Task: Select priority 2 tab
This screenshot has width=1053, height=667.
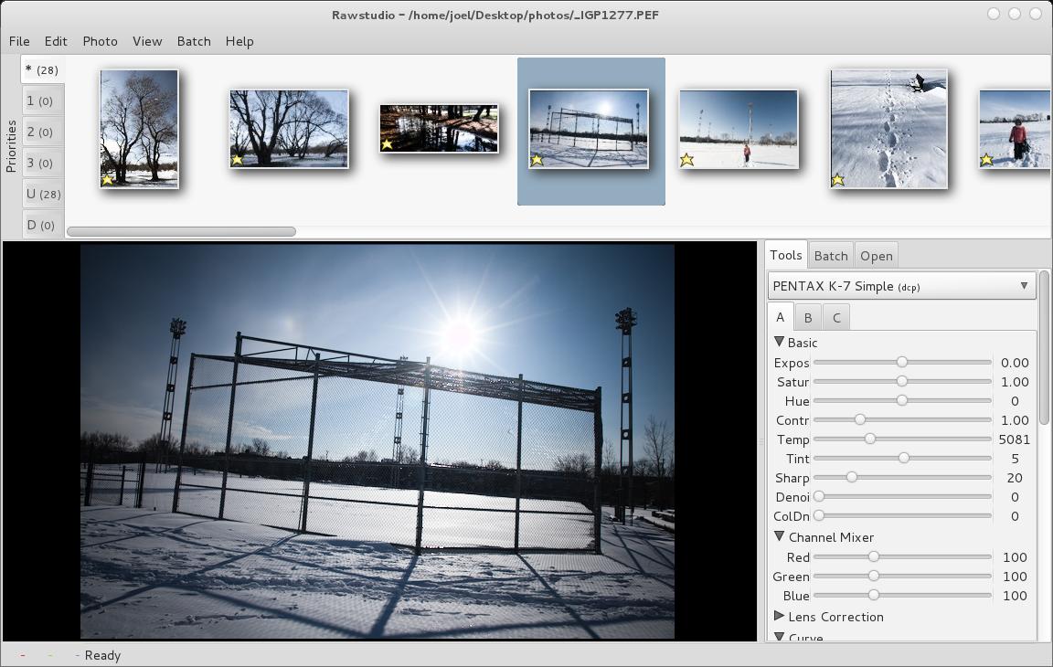Action: 42,132
